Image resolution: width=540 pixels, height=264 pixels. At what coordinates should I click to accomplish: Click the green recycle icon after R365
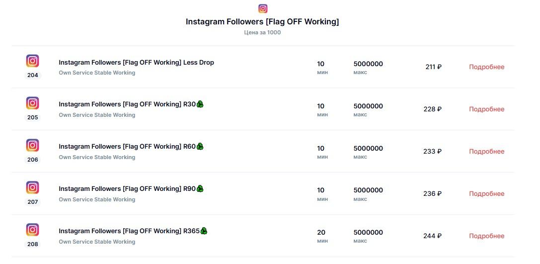point(204,231)
